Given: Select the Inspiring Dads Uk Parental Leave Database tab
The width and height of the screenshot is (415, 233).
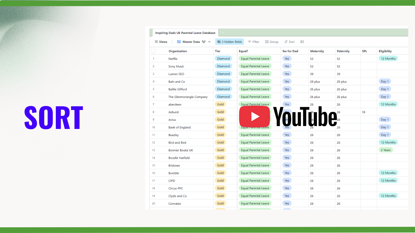Looking at the screenshot, I should 185,33.
